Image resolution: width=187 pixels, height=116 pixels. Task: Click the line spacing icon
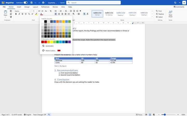tap(69, 14)
